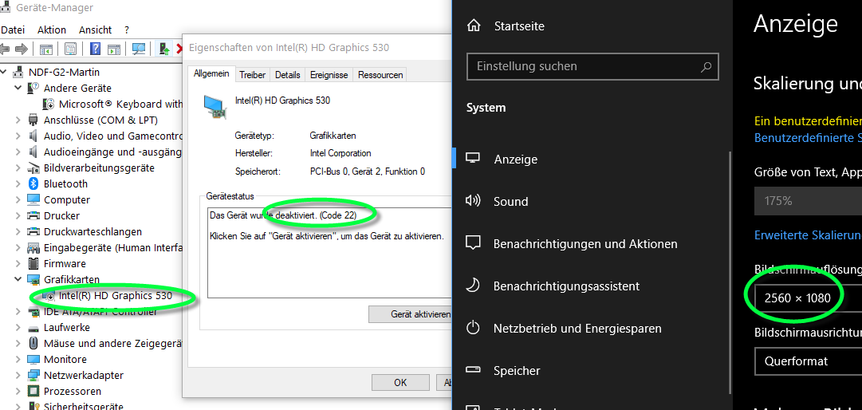Click the Prozessoren icon in device tree

pos(33,392)
